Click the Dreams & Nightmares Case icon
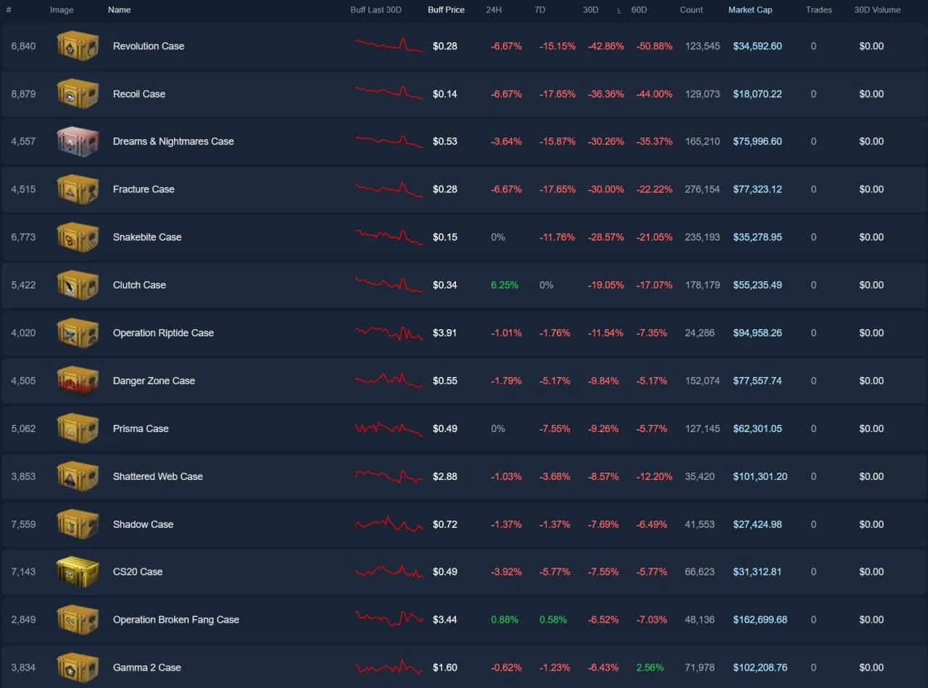Image resolution: width=928 pixels, height=688 pixels. pyautogui.click(x=78, y=141)
